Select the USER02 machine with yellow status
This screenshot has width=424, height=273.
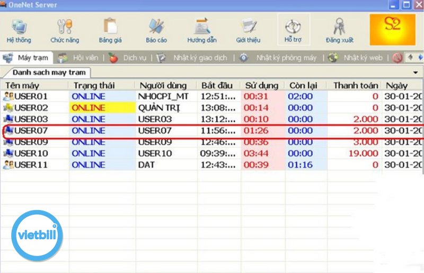click(33, 107)
